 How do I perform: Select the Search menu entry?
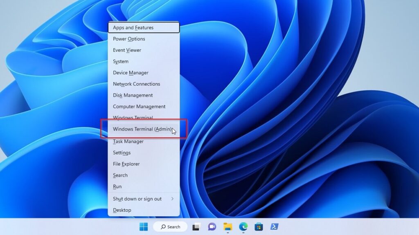[x=144, y=175]
